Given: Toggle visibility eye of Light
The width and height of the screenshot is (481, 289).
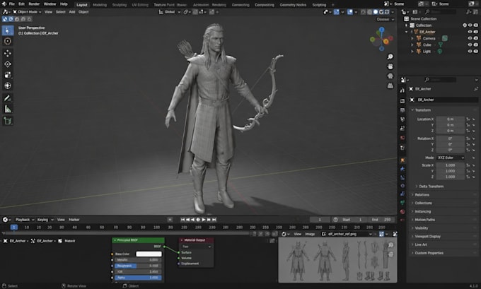Looking at the screenshot, I should pyautogui.click(x=470, y=51).
